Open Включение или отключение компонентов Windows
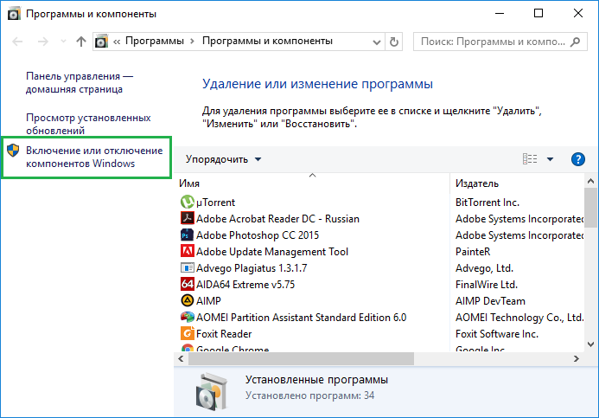 click(x=94, y=157)
